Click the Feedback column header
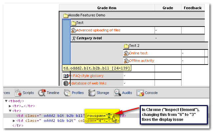Image resolution: width=213 pixels, height=132 pixels. click(193, 8)
